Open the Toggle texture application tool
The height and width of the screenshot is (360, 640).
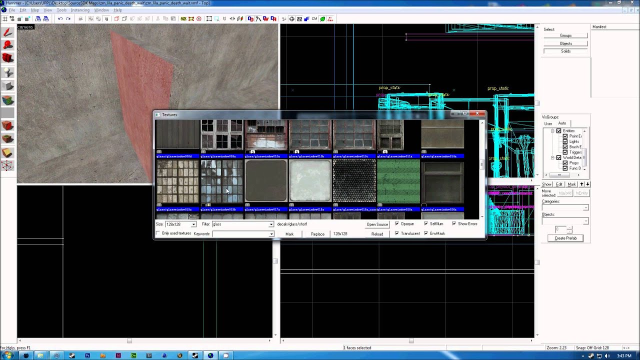(7, 100)
